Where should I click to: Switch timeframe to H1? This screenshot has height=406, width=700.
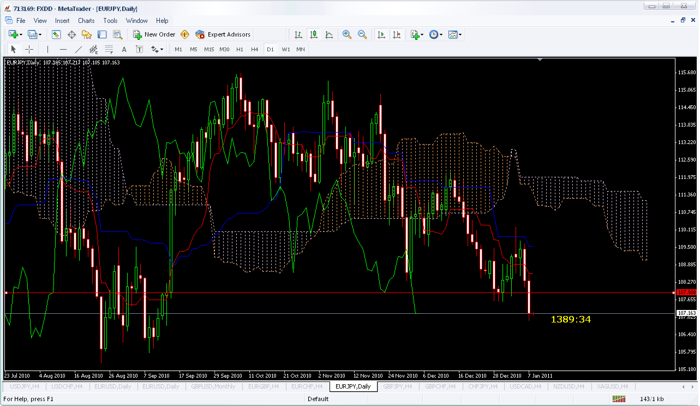click(x=240, y=49)
